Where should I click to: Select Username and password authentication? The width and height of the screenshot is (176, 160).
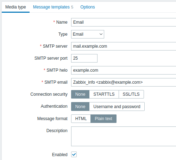pos(117,107)
